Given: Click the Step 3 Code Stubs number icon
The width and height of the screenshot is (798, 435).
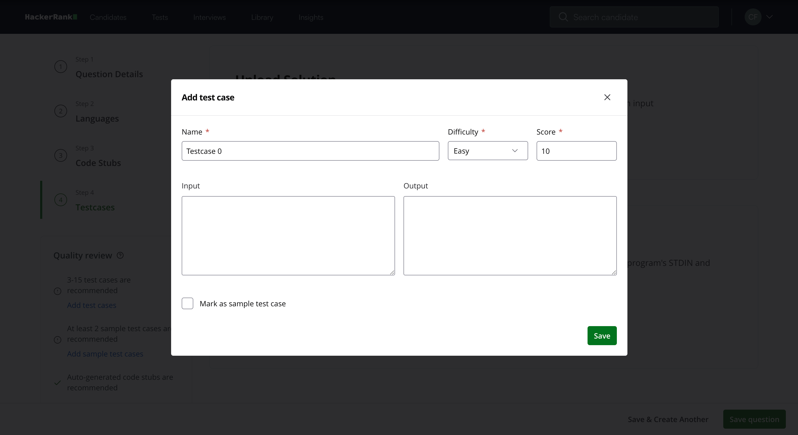Looking at the screenshot, I should click(x=61, y=156).
